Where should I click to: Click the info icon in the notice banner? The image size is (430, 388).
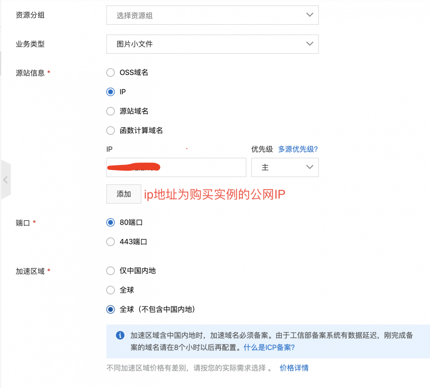120,336
